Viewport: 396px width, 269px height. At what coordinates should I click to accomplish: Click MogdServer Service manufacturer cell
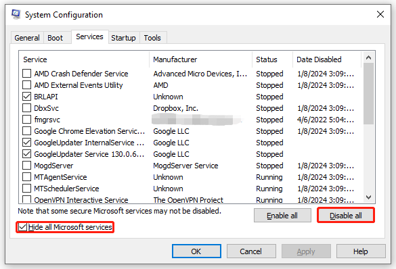pyautogui.click(x=185, y=166)
